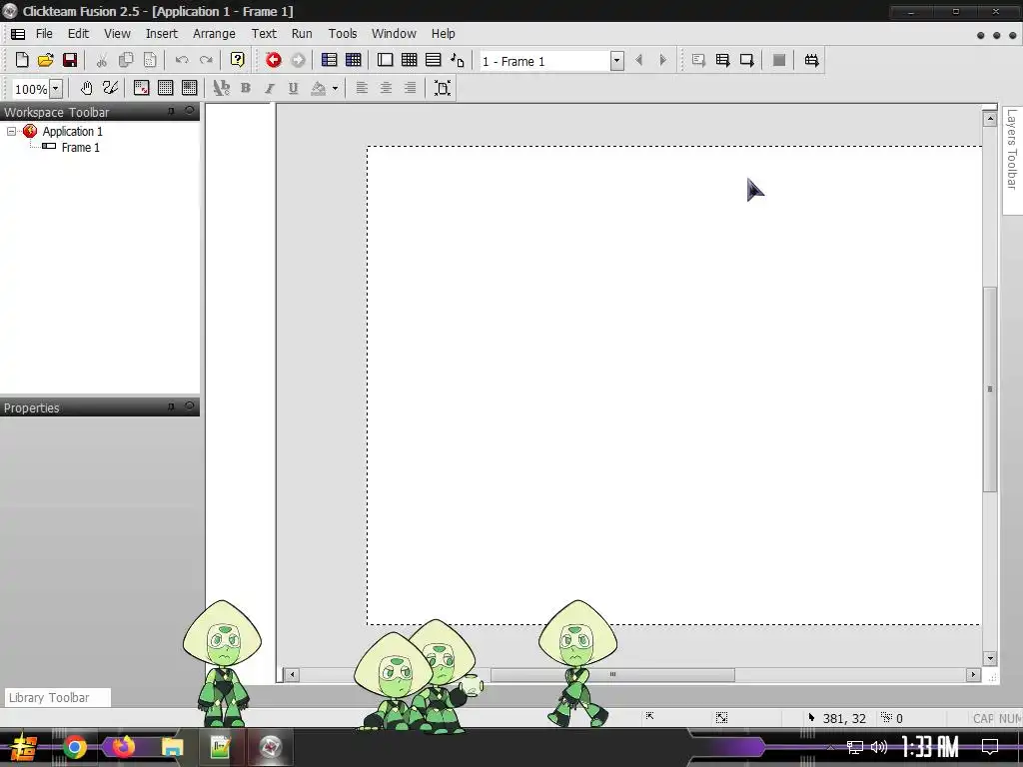Align text to the left

pyautogui.click(x=362, y=88)
